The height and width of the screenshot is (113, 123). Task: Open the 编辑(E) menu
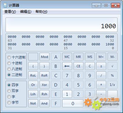click(x=26, y=12)
